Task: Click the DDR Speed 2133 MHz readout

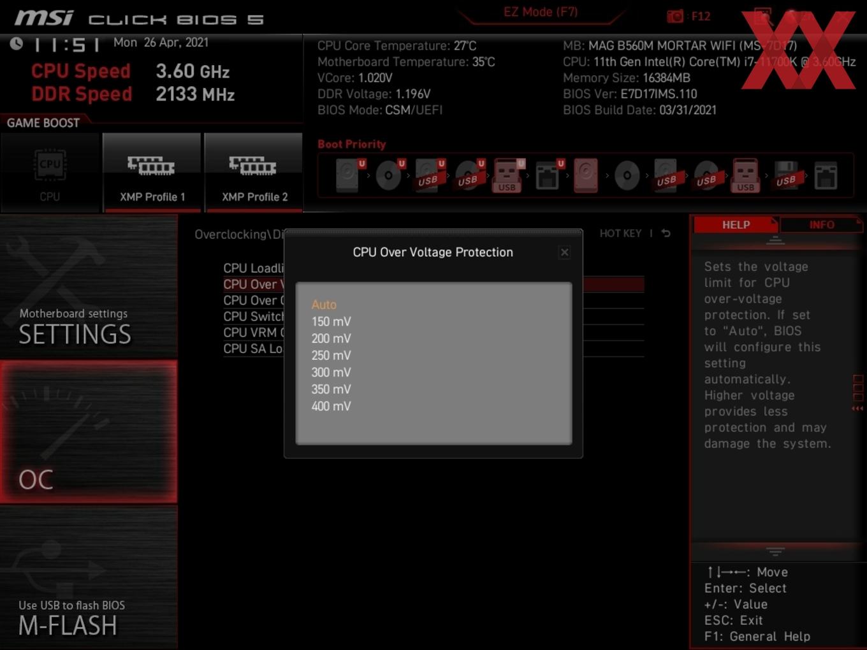Action: point(133,94)
